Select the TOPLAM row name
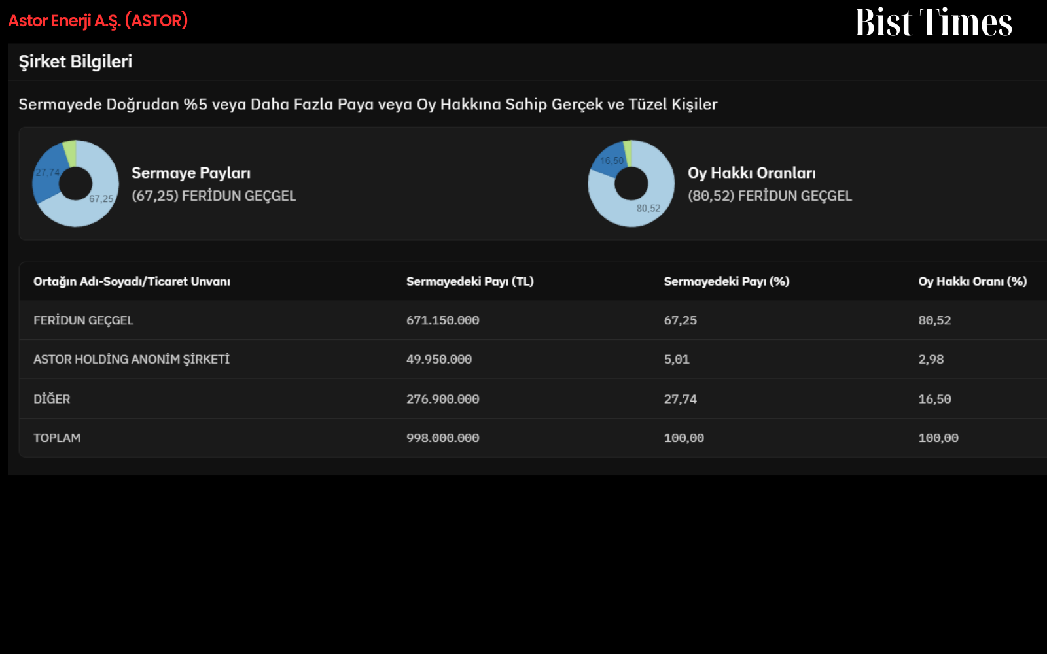 coord(57,438)
